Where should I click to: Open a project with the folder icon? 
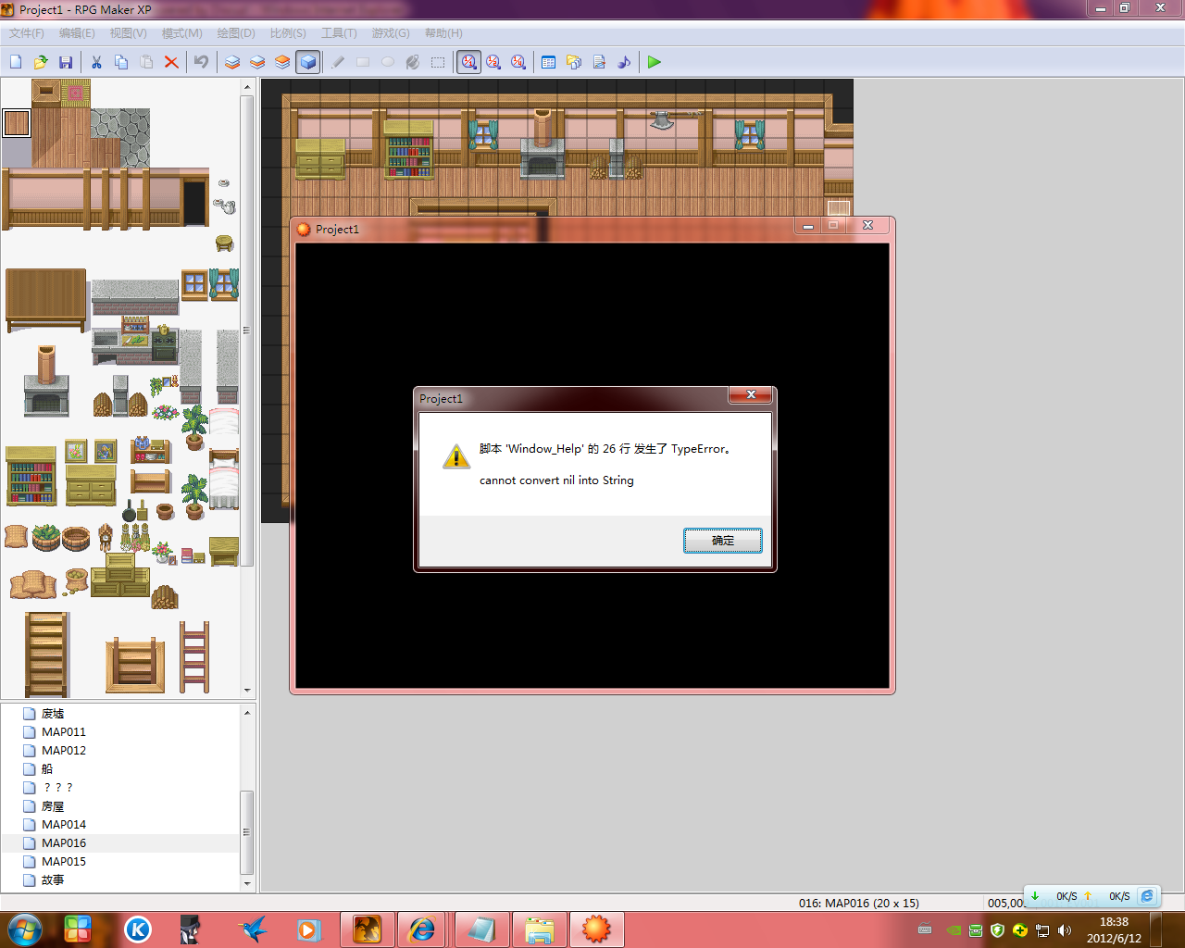coord(41,62)
